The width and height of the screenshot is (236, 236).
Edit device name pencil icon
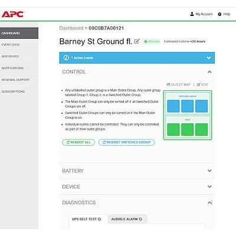[x=137, y=41]
